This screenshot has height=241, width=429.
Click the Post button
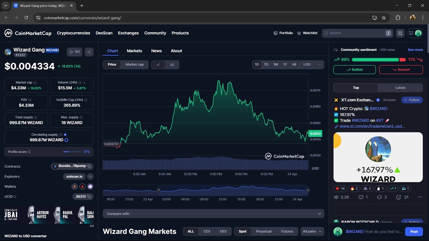(x=414, y=232)
